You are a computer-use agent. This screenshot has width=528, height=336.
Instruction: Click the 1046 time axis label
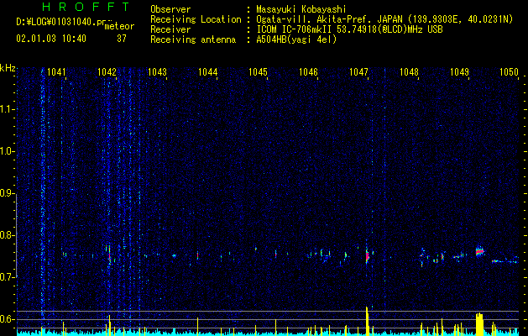click(x=308, y=71)
